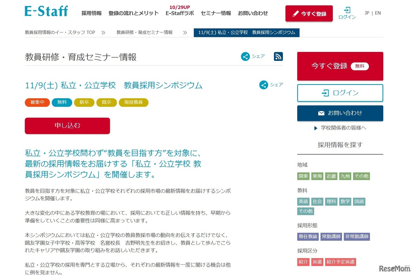Image resolution: width=415 pixels, height=276 pixels.
Task: Select the 専任教諭 employment type filter
Action: [x=308, y=236]
